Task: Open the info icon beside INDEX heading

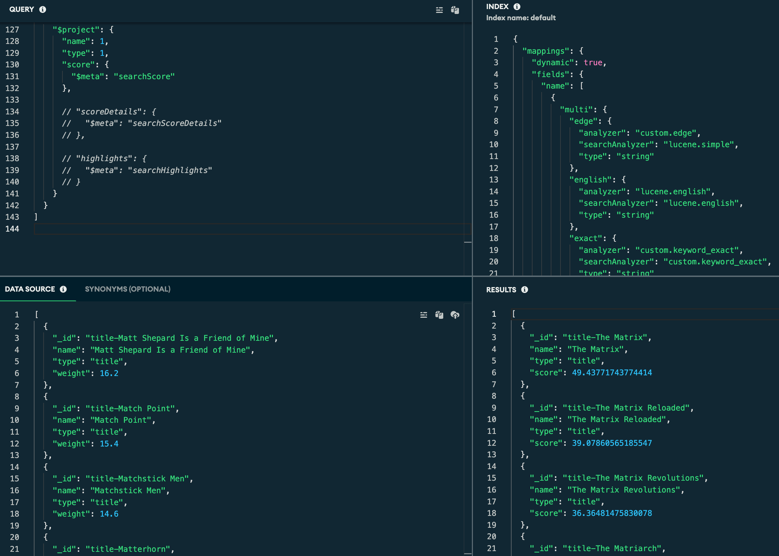Action: (x=517, y=7)
